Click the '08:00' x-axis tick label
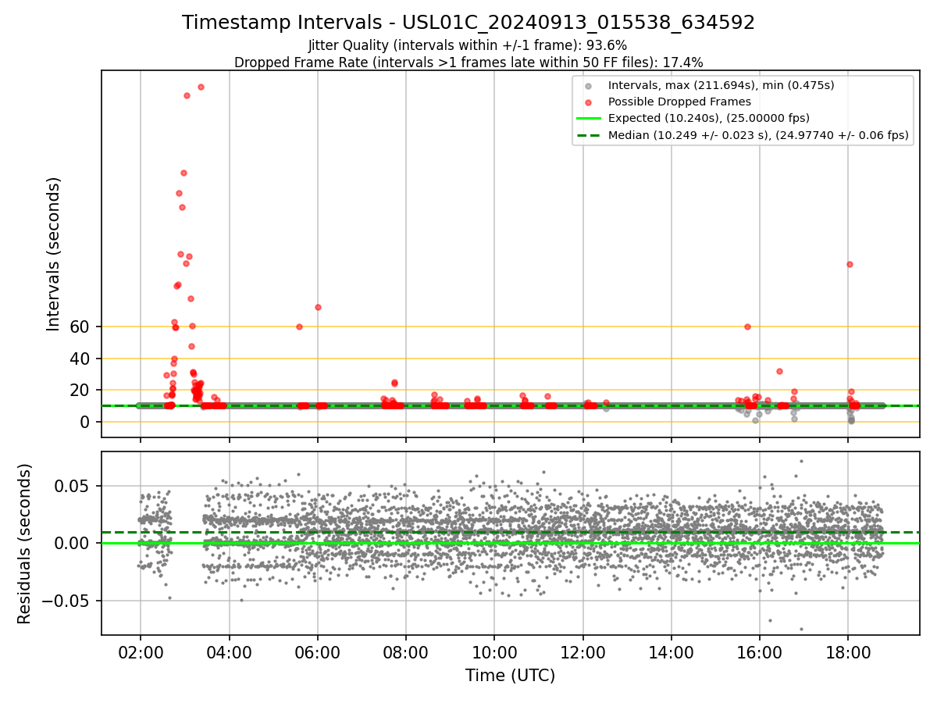937x703 pixels. point(406,653)
